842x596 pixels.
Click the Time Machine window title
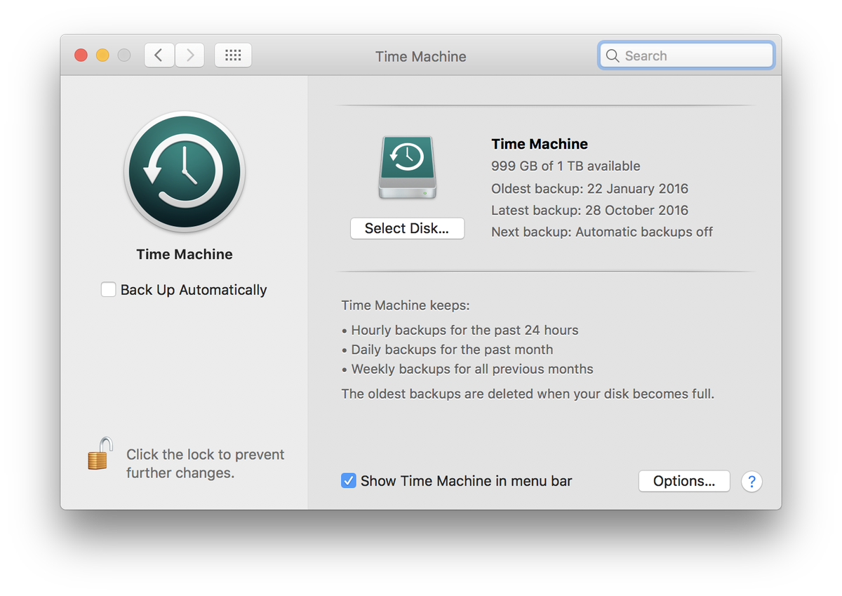(421, 57)
